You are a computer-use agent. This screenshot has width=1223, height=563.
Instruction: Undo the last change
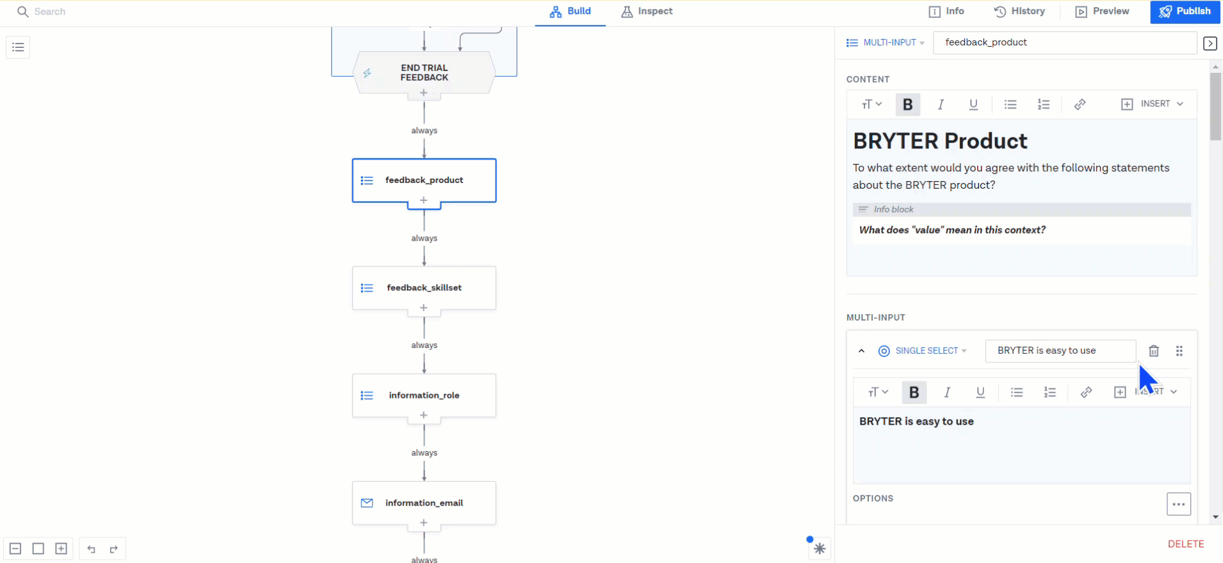[92, 549]
